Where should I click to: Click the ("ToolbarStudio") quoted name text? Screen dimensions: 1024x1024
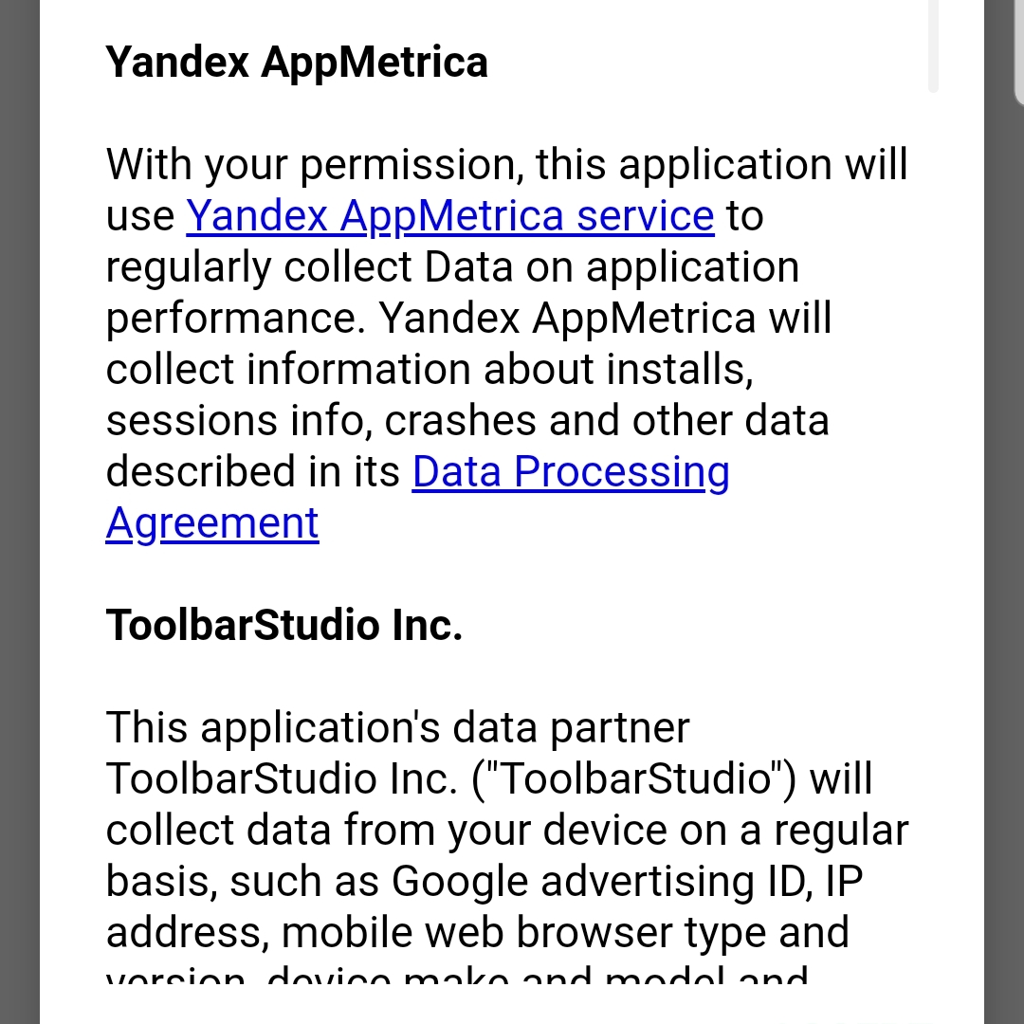pyautogui.click(x=633, y=778)
